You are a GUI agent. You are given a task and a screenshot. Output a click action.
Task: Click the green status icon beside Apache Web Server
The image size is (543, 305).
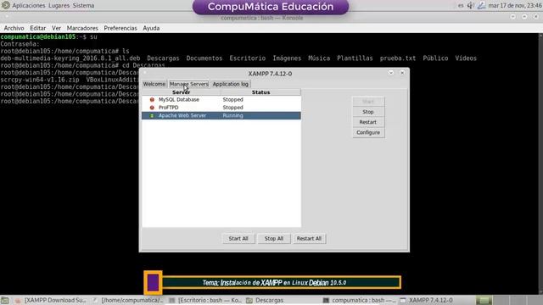tap(152, 115)
